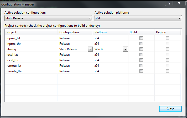Viewport: 187px width, 118px height.
Task: Open libzmq Configuration dropdown arrow
Action: pyautogui.click(x=90, y=49)
